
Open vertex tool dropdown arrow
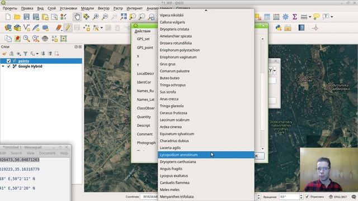click(x=102, y=28)
